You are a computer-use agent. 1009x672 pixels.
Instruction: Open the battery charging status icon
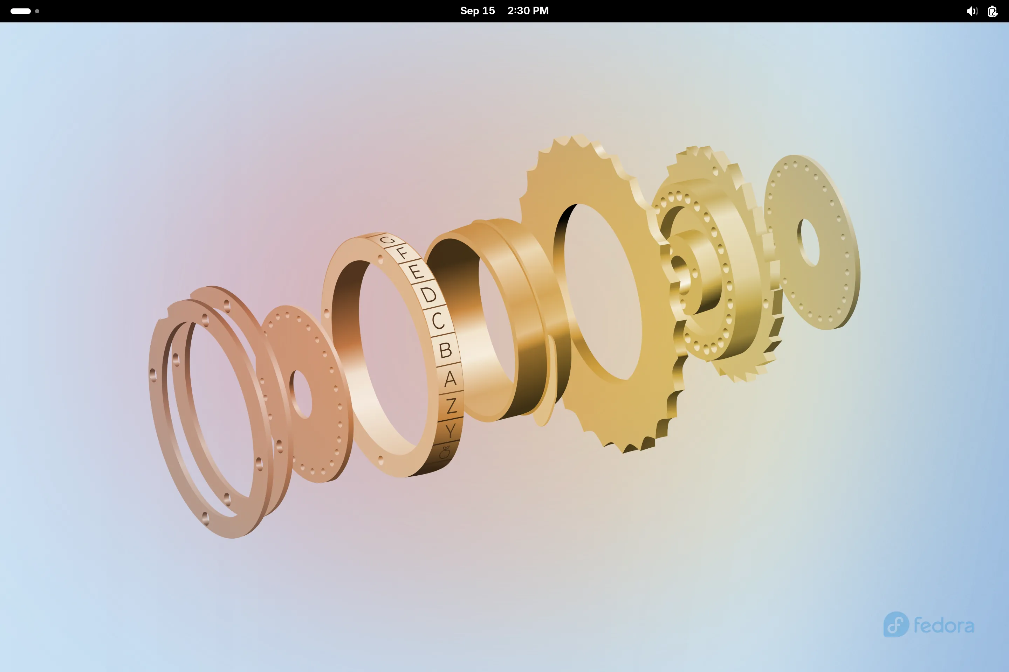click(993, 11)
